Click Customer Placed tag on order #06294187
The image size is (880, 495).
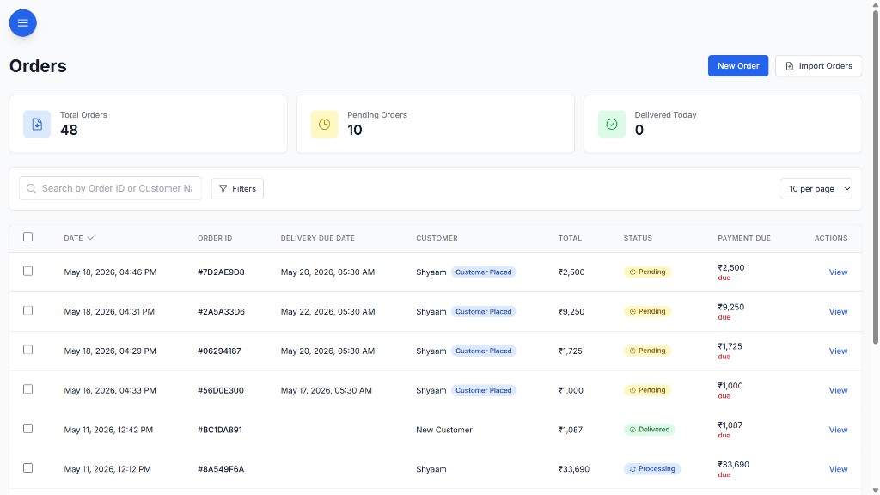point(483,351)
